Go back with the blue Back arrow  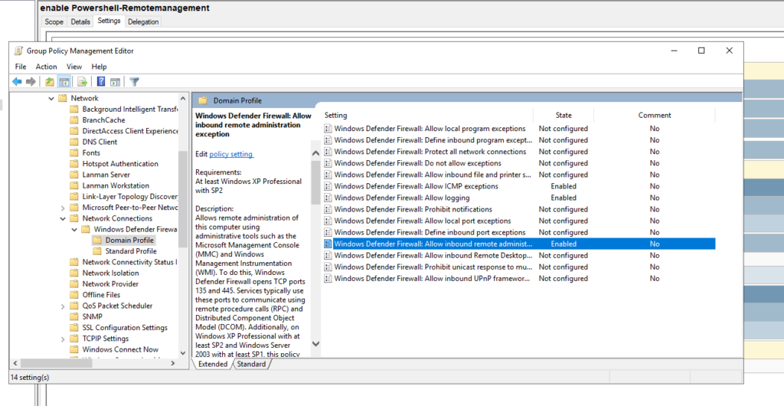pyautogui.click(x=17, y=81)
